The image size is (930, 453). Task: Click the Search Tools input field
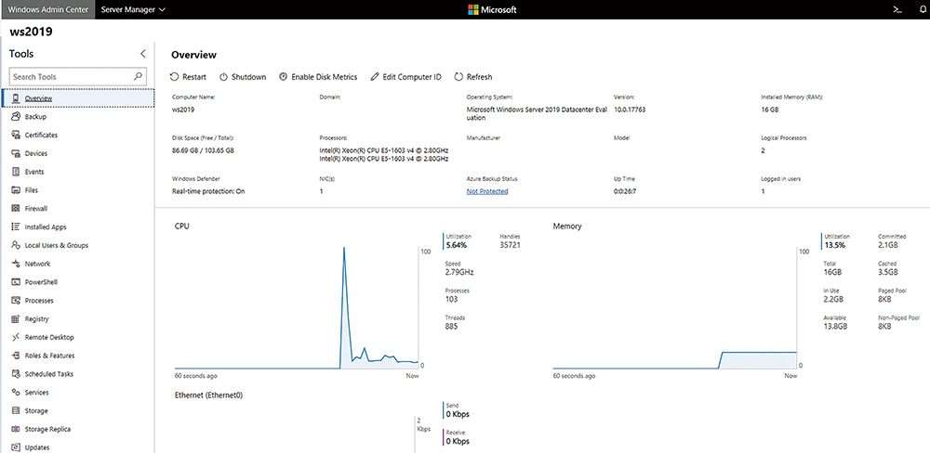(78, 76)
